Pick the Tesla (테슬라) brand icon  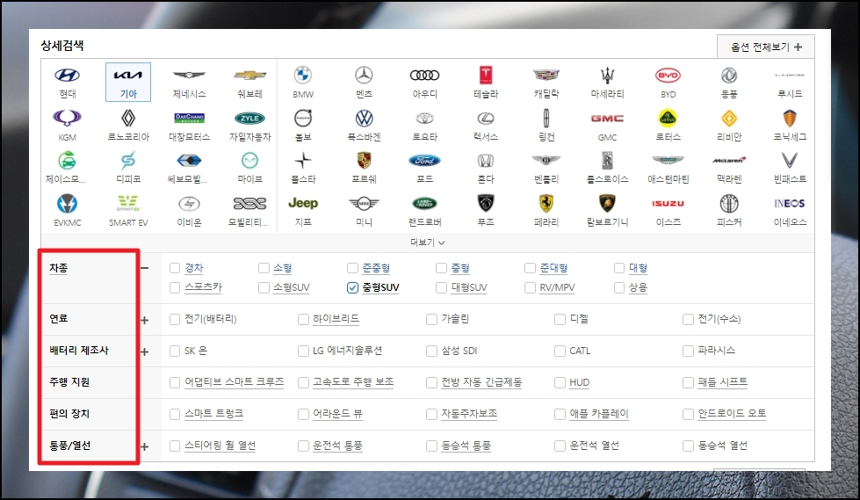pyautogui.click(x=486, y=76)
